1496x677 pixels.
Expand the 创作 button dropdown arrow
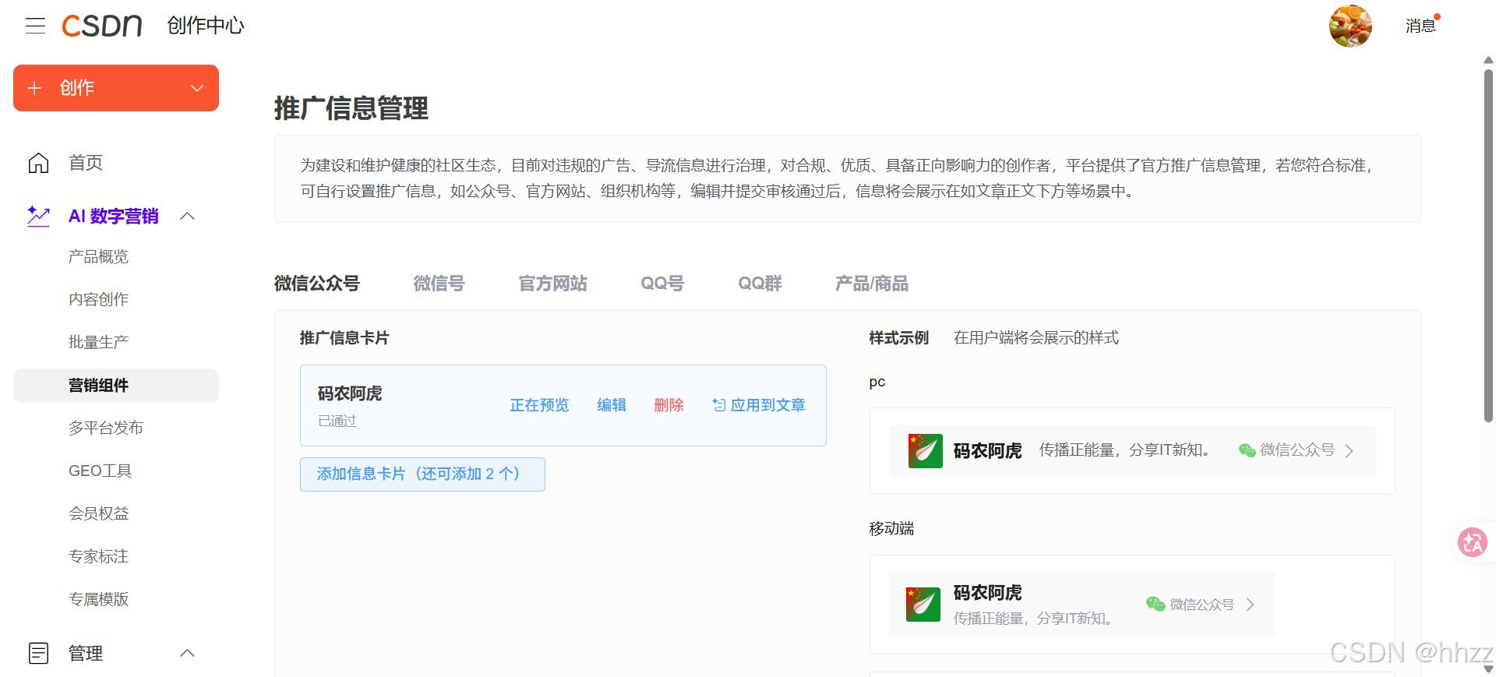[197, 88]
